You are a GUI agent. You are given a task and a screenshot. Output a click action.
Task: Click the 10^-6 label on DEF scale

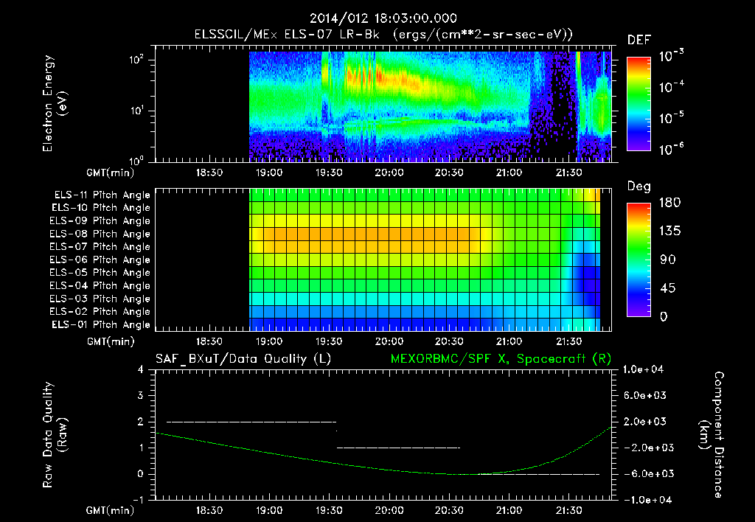[x=671, y=149]
